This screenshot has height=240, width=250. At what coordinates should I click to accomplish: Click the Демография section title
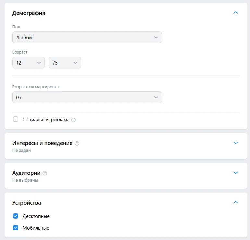29,13
